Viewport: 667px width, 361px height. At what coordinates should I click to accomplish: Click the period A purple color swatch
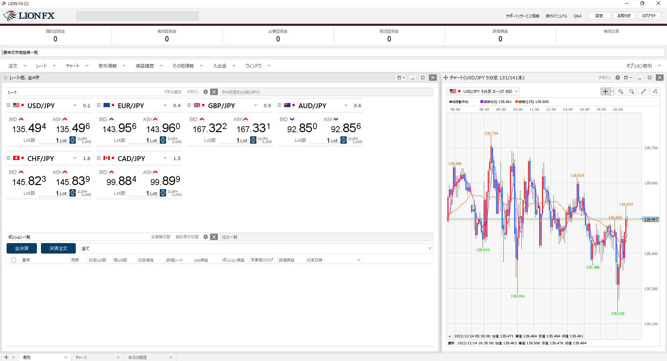coord(482,102)
